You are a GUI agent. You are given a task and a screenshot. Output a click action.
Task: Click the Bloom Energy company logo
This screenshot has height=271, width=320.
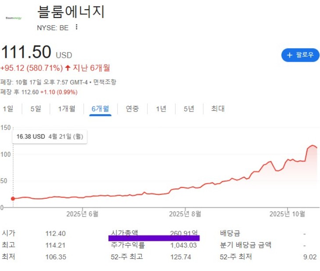13,18
